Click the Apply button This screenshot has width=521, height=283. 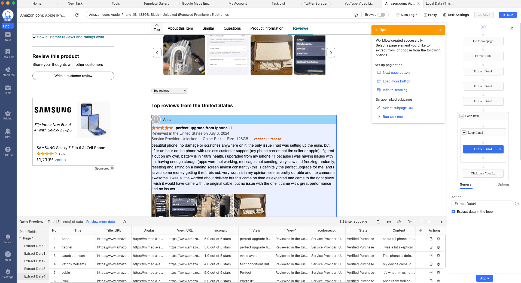click(484, 278)
